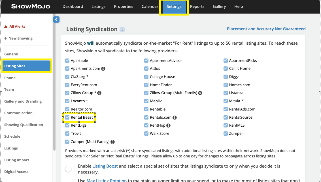Click the dollar icon next to RentHop
This screenshot has height=182, width=321.
[x=169, y=125]
